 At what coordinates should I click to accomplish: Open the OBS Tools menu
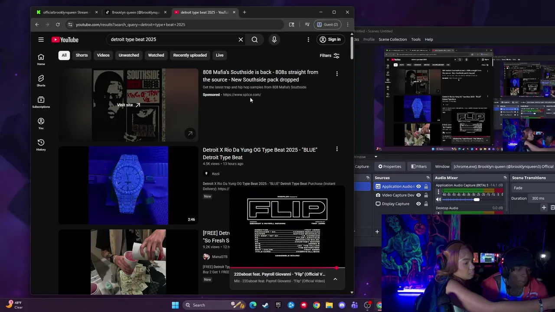[x=416, y=39]
